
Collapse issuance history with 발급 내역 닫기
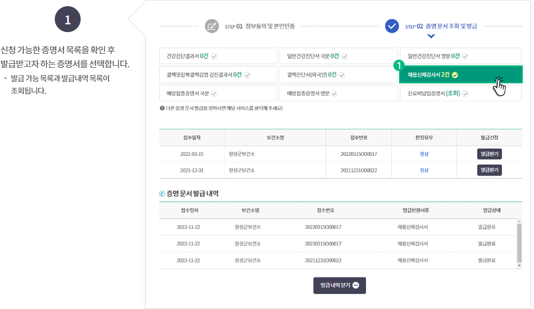pos(339,285)
